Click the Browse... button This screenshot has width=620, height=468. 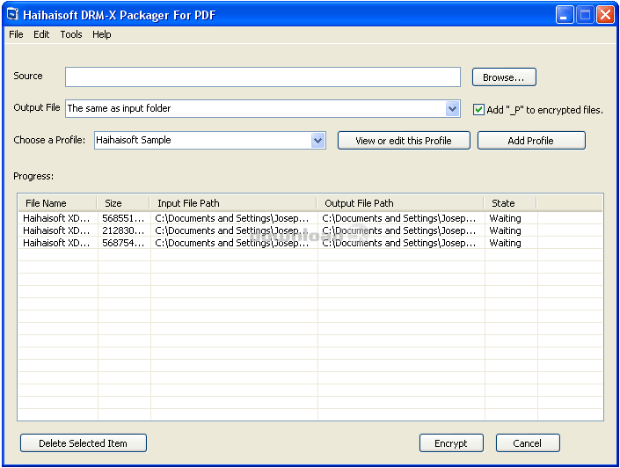pyautogui.click(x=504, y=77)
